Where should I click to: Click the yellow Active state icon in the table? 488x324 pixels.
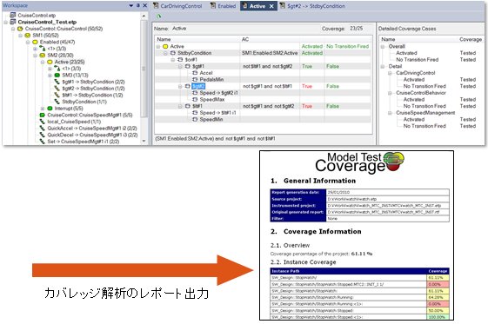tap(165, 46)
